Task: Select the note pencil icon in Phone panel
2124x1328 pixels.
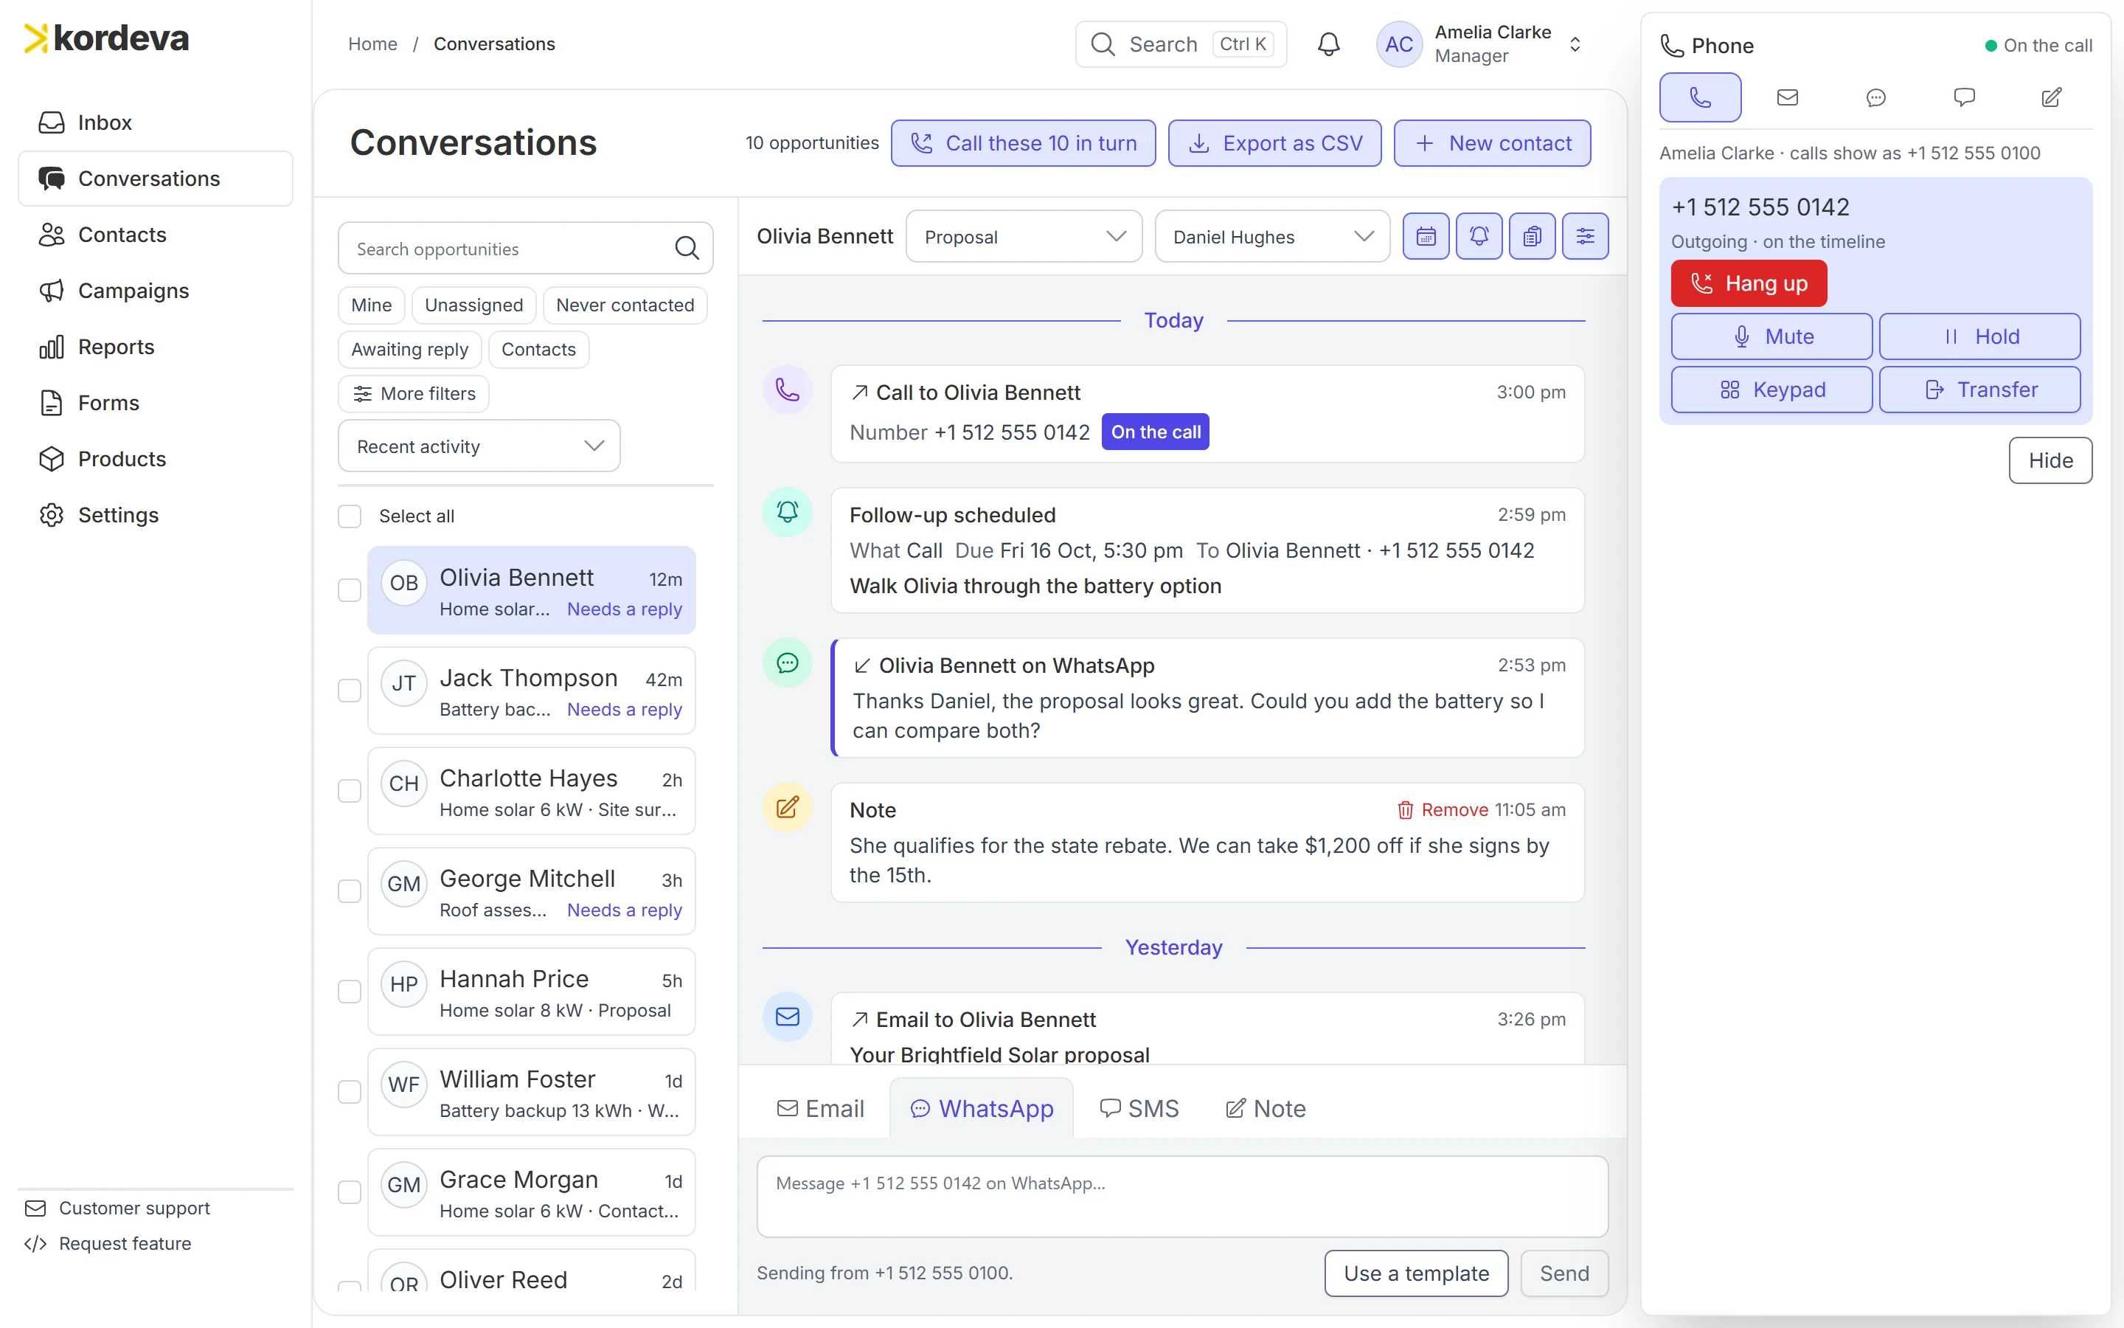Action: (x=2051, y=97)
